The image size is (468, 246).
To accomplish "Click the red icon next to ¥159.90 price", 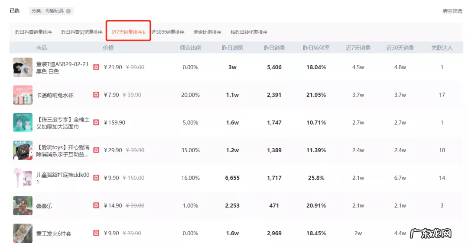I will click(x=96, y=122).
